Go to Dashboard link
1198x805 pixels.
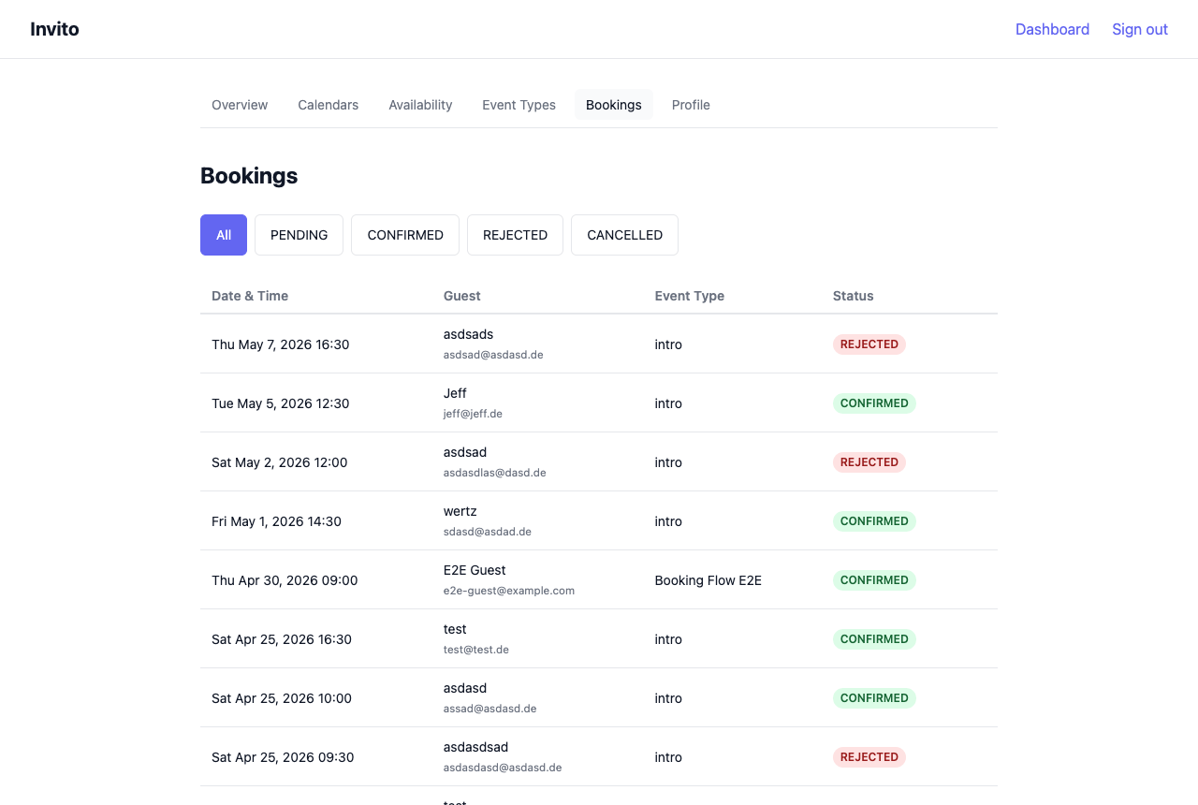(1052, 29)
